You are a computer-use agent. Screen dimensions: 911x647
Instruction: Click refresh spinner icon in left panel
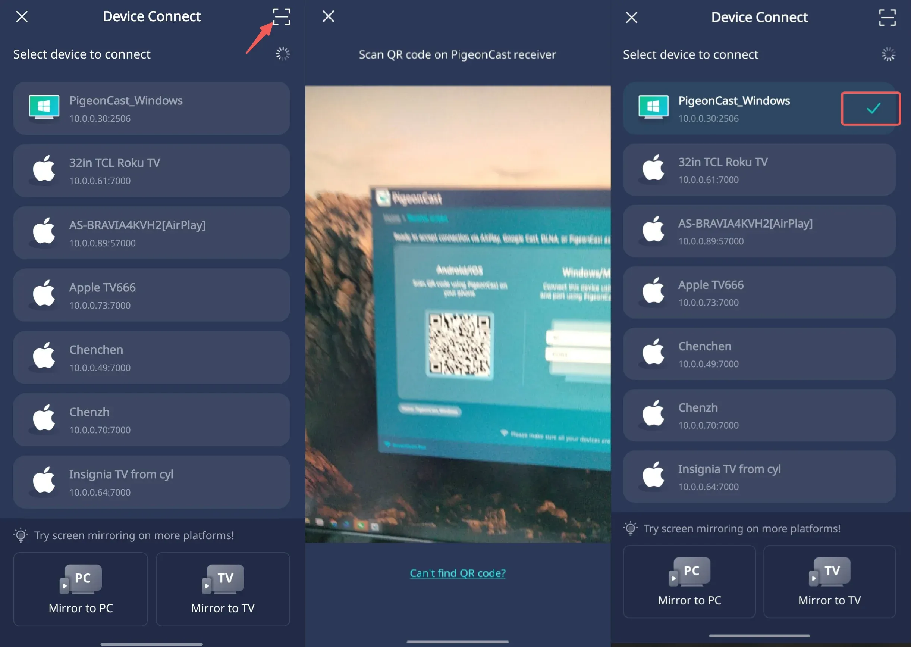(x=283, y=54)
